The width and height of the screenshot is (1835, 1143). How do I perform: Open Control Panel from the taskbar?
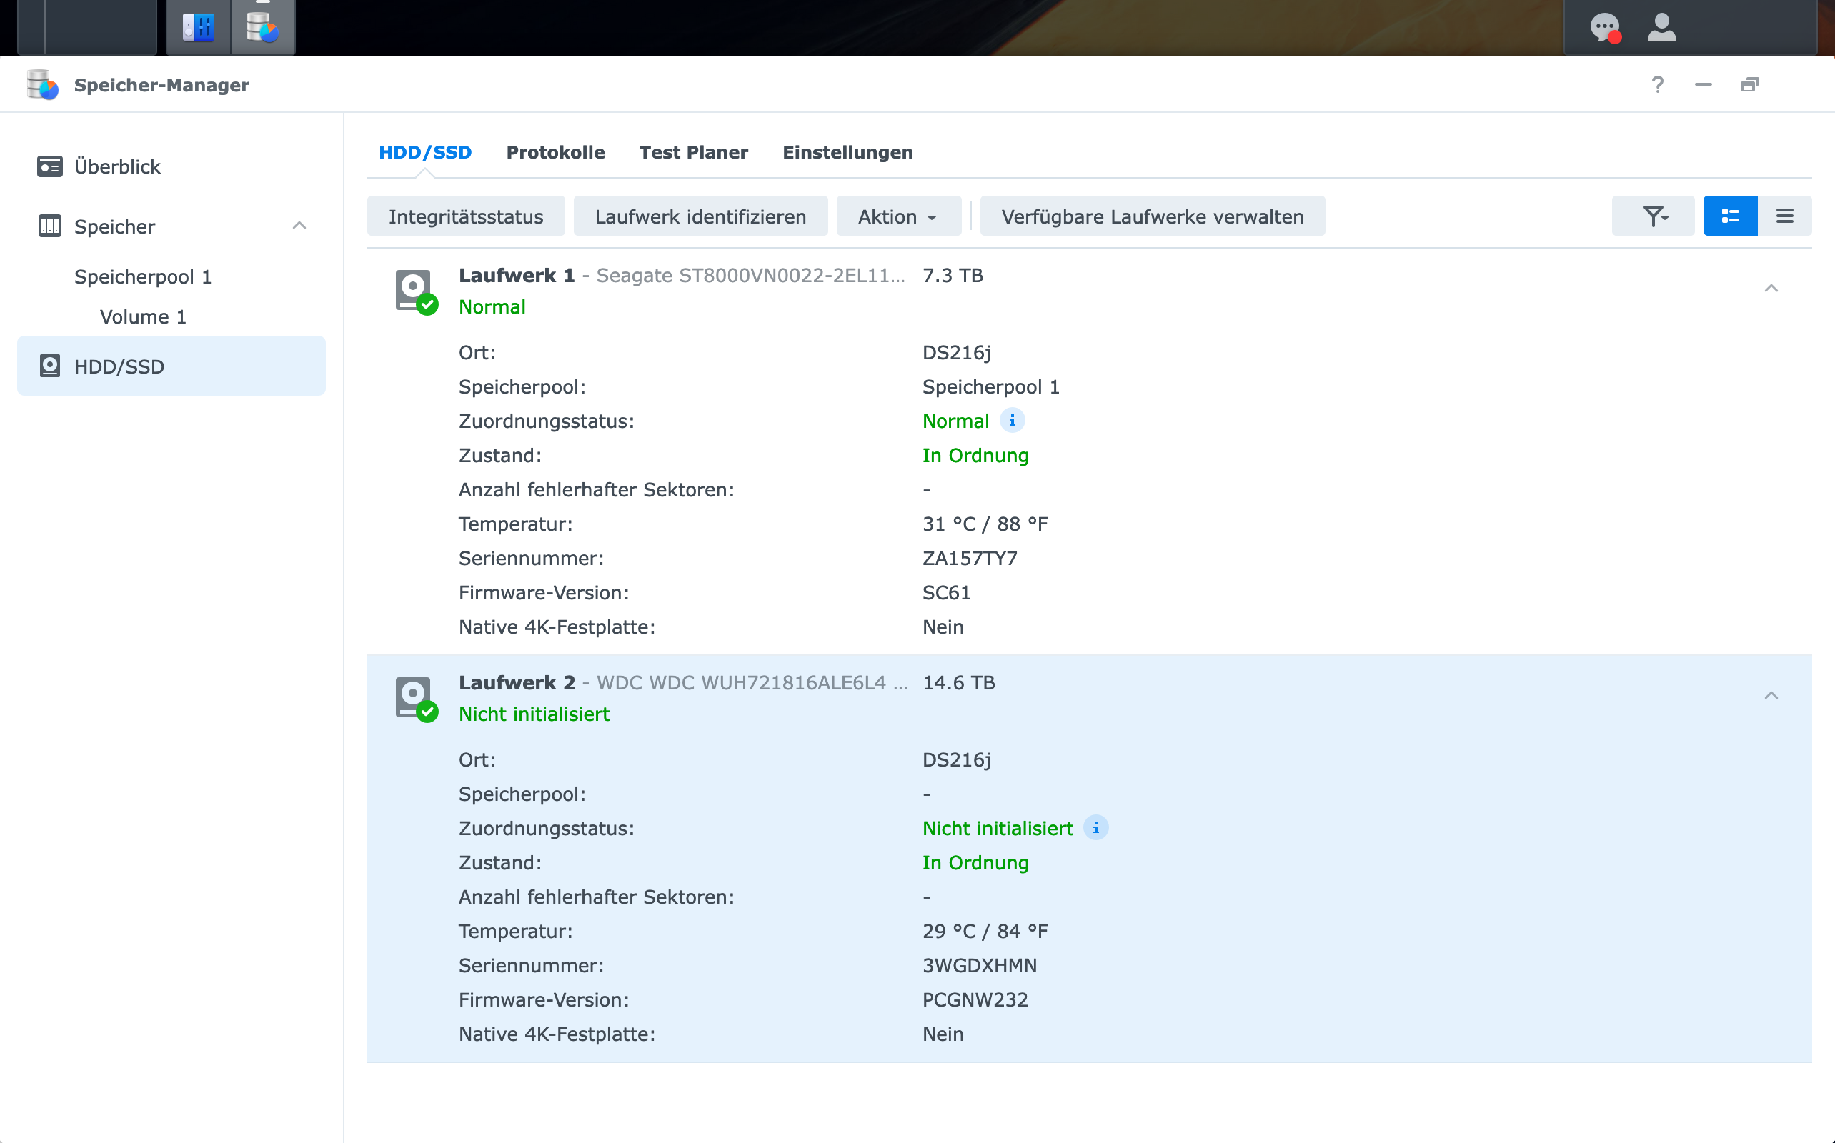[198, 27]
